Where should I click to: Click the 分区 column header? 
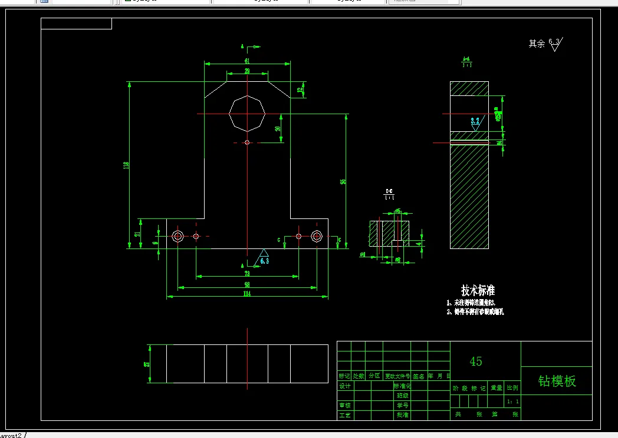[374, 376]
